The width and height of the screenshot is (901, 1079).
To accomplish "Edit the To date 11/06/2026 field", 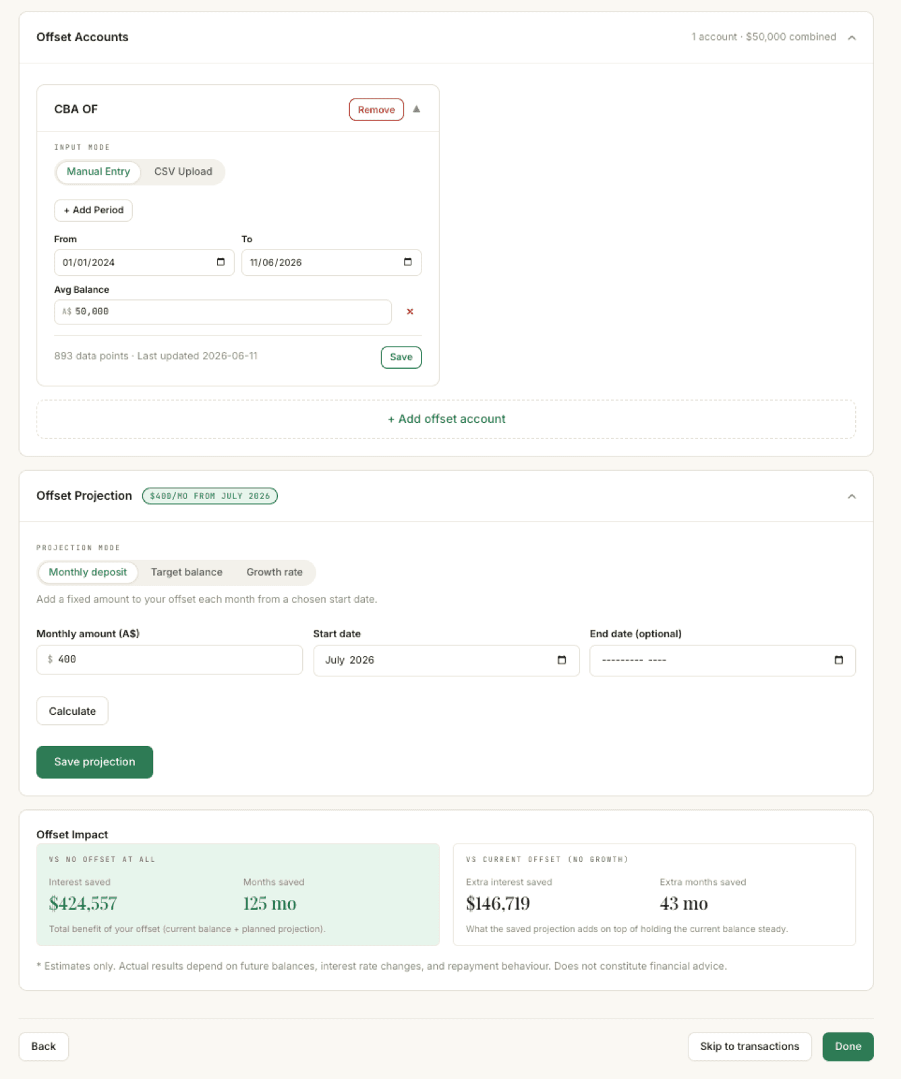I will click(x=331, y=262).
